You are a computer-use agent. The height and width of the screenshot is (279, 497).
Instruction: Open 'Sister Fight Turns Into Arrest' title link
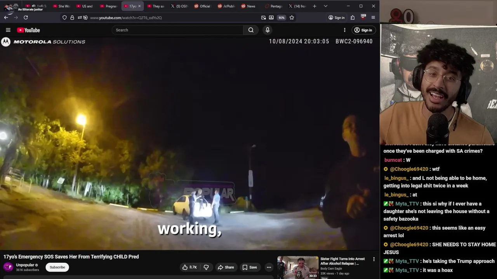342,261
